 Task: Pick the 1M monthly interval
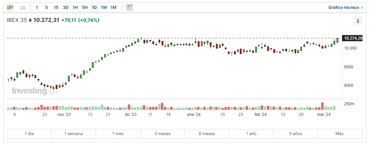113,7
